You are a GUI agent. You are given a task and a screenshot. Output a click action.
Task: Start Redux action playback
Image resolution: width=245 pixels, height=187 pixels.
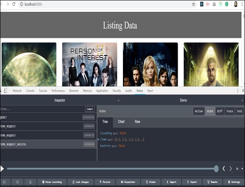click(2, 169)
